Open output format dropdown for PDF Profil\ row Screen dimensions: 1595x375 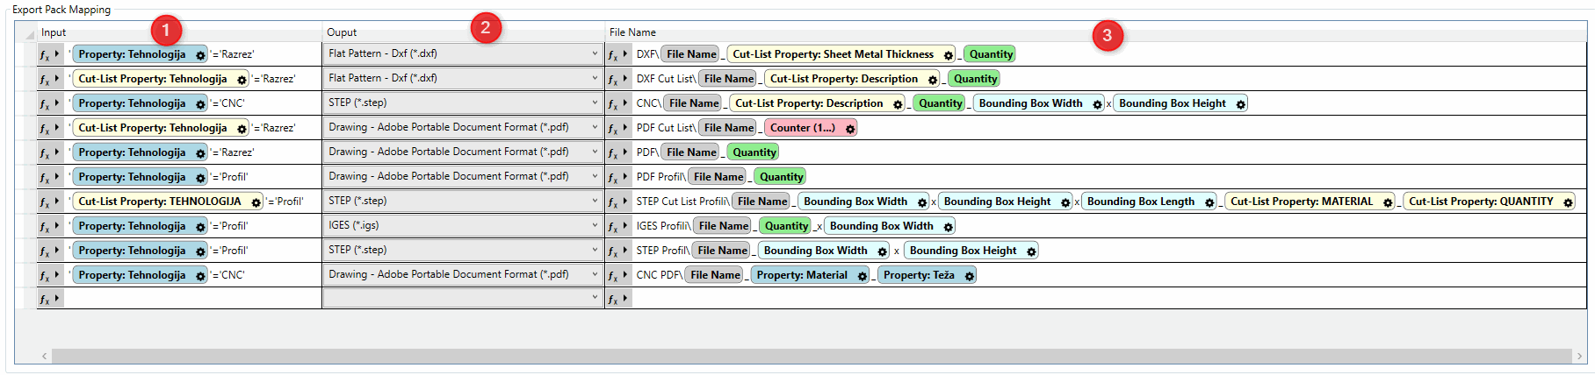(595, 176)
